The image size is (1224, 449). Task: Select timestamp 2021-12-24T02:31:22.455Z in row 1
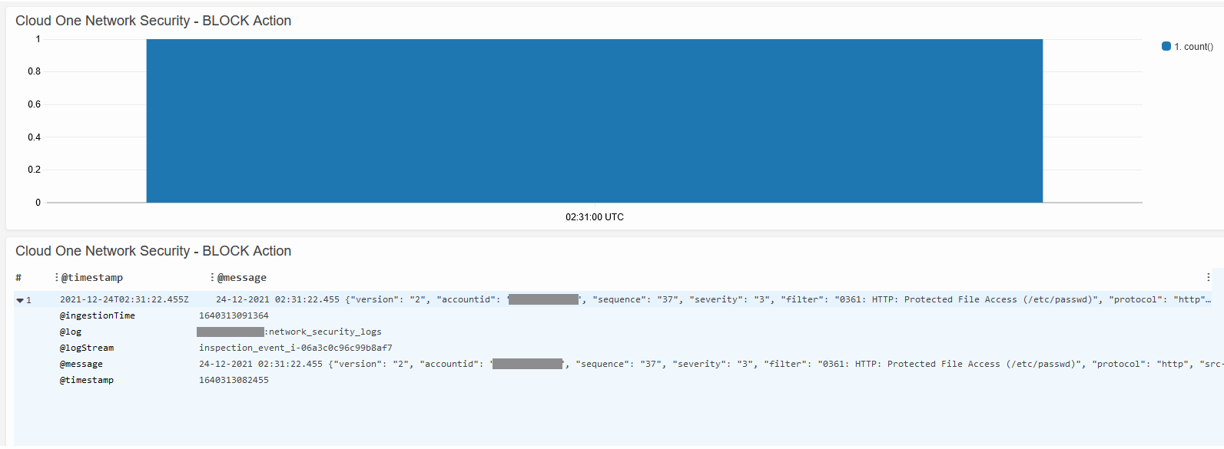(124, 299)
